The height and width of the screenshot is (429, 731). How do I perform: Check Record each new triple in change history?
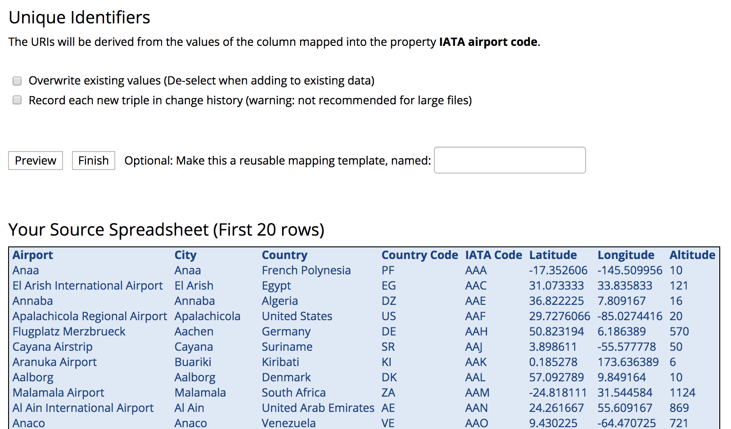coord(17,100)
